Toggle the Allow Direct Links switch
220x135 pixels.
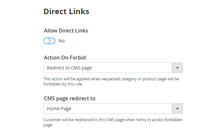point(50,41)
